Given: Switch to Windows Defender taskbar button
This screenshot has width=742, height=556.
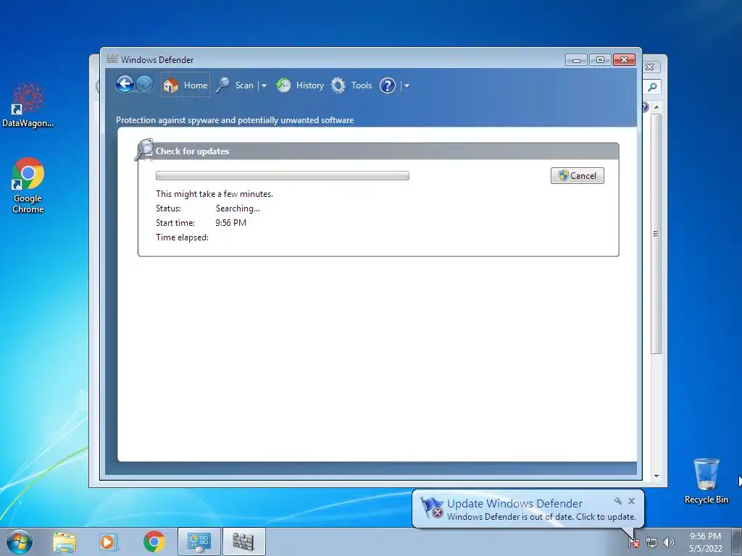Looking at the screenshot, I should (243, 542).
